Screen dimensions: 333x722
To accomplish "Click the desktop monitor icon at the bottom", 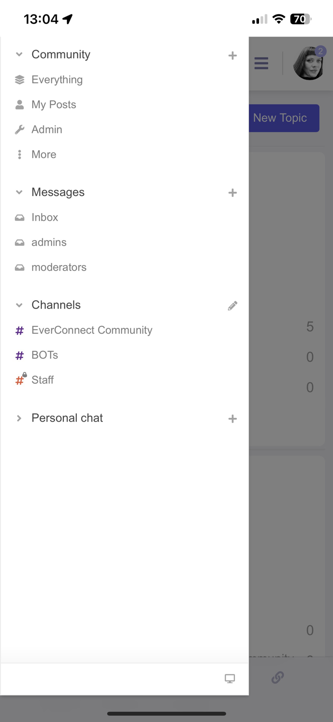I will pos(230,678).
